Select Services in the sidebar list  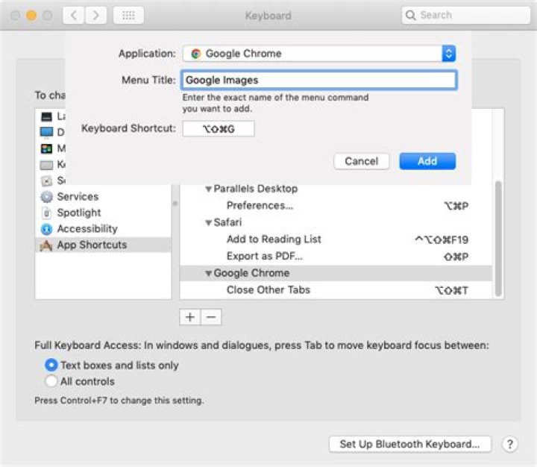(x=103, y=197)
